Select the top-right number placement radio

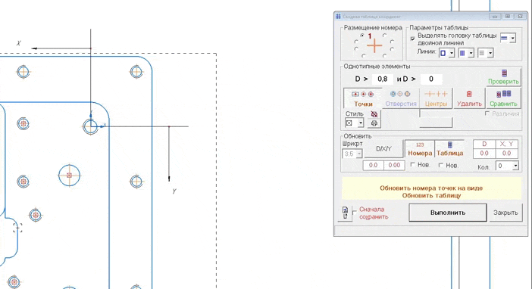(384, 36)
